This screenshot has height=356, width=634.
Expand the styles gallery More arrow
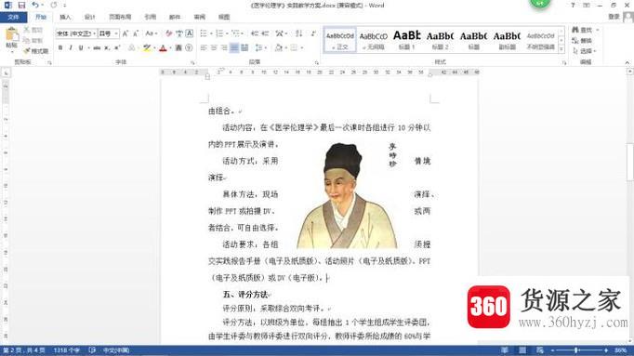(561, 49)
